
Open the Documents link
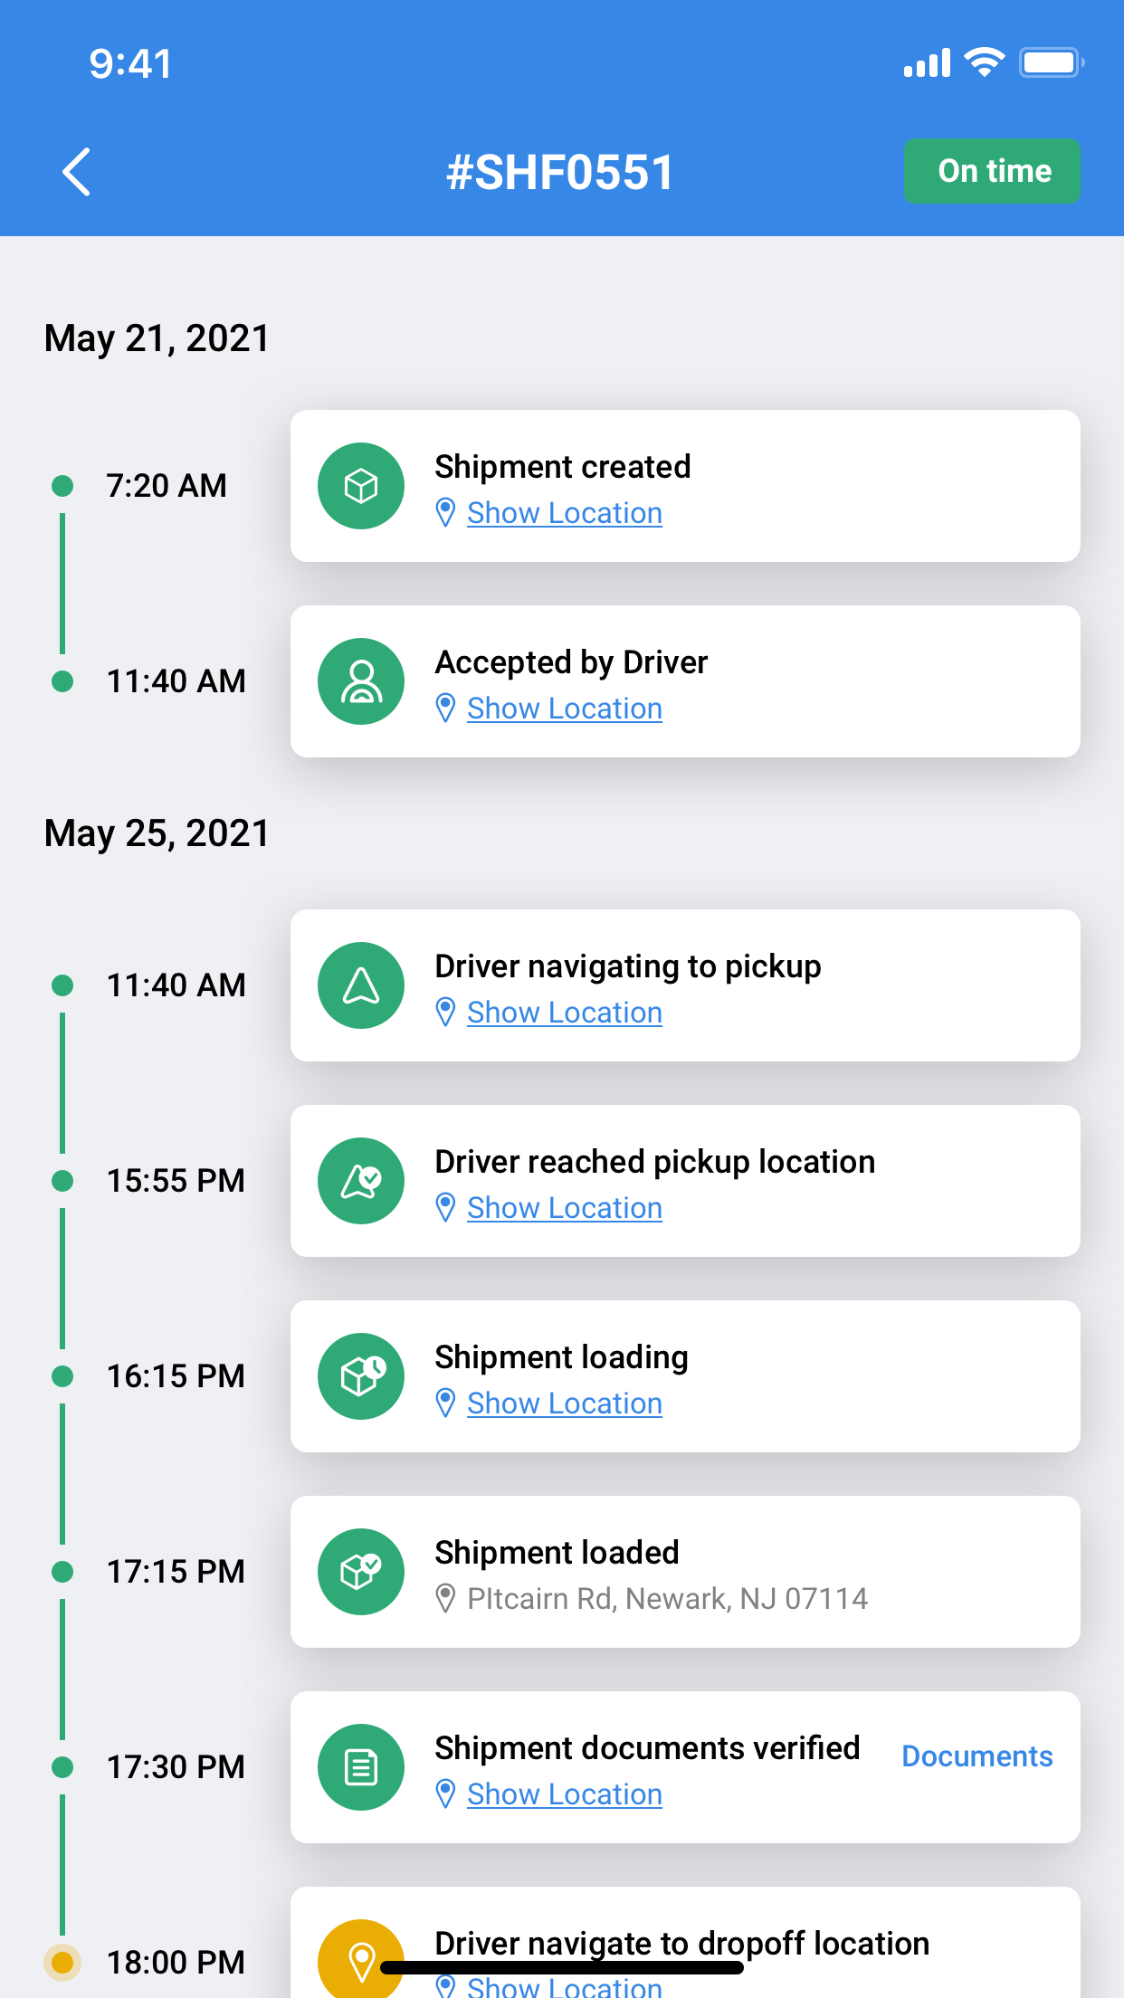pos(976,1756)
